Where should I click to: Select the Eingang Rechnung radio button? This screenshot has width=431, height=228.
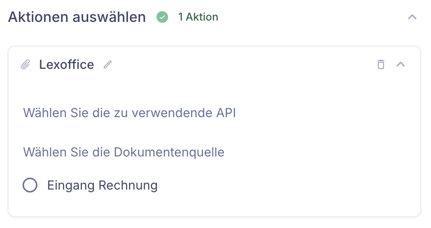[30, 185]
